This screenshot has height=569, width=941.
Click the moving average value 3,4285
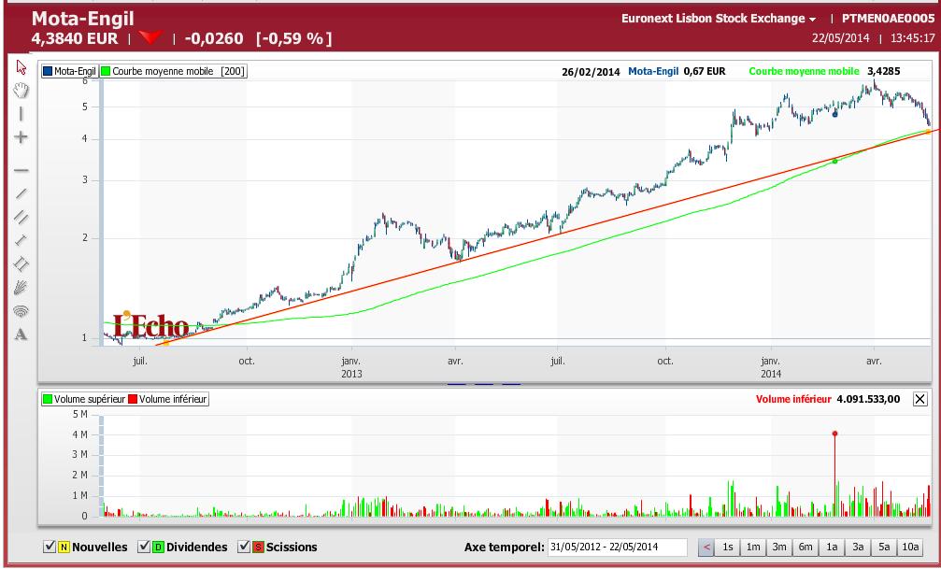coord(883,71)
